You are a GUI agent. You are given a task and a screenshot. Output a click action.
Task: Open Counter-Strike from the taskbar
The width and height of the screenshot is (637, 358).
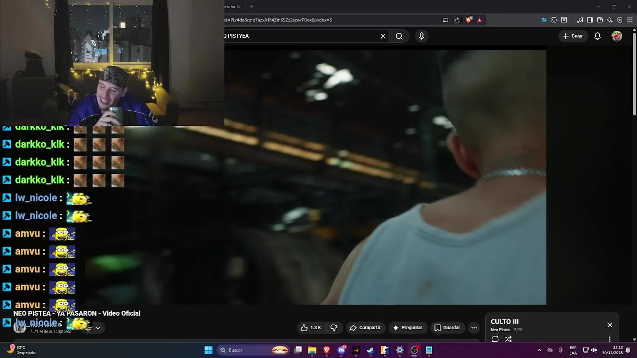coord(385,350)
